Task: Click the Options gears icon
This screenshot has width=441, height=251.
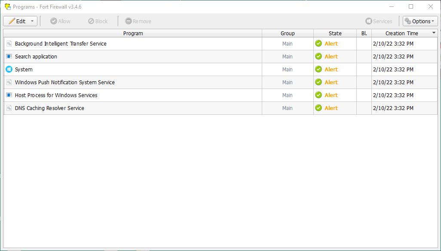Action: click(407, 21)
